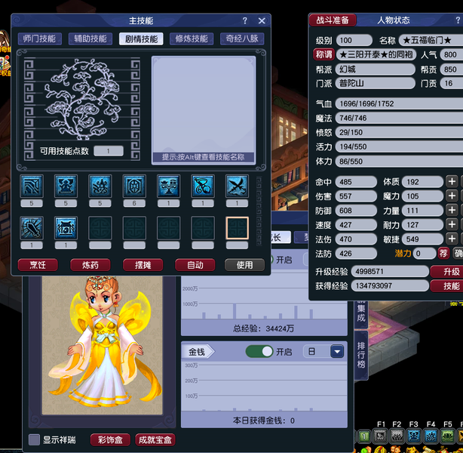Add a point to 力量 with plus button
The image size is (463, 453).
point(452,210)
